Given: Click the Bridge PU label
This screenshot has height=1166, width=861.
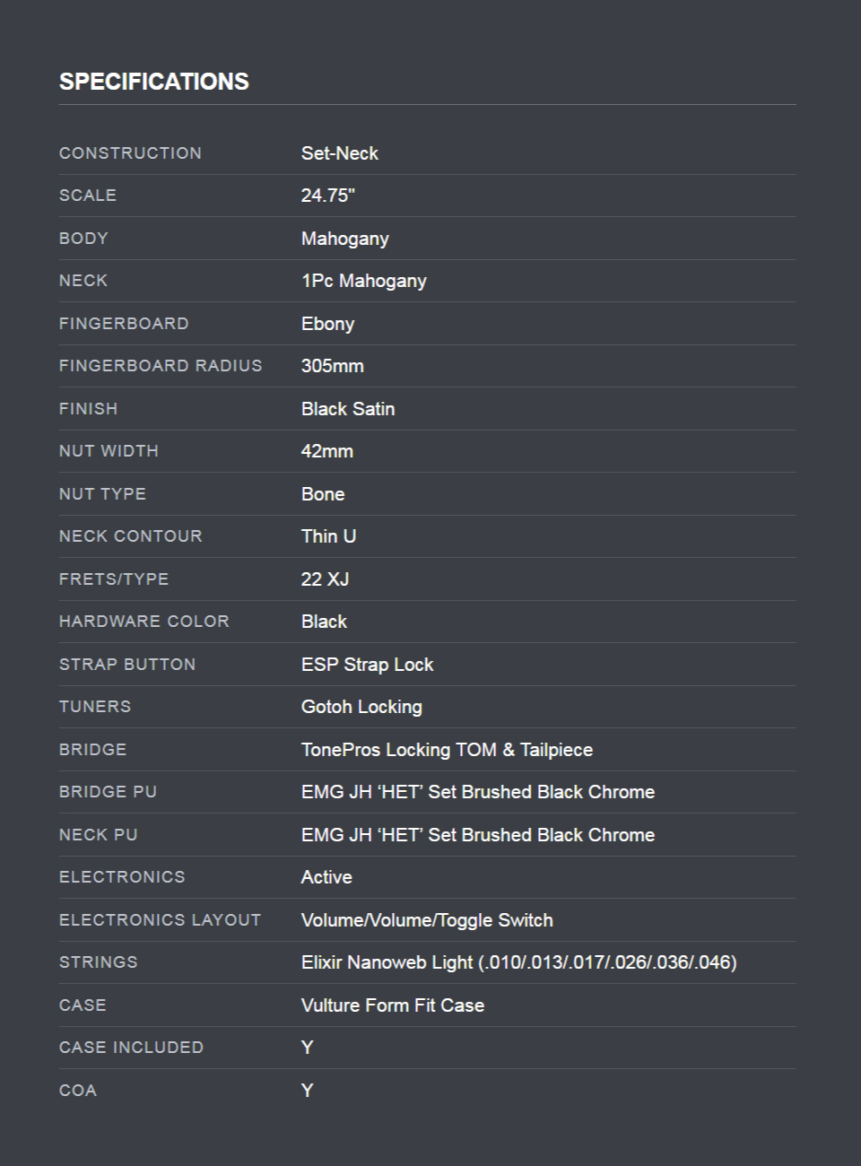Looking at the screenshot, I should 108,792.
